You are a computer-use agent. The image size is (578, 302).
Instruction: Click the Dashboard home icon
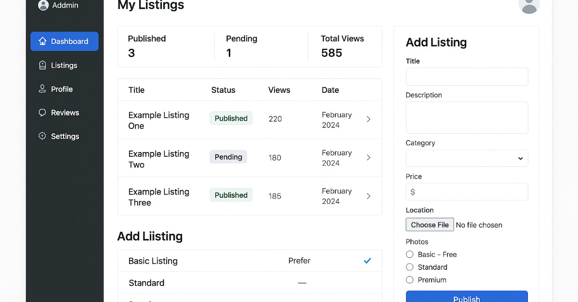tap(42, 41)
